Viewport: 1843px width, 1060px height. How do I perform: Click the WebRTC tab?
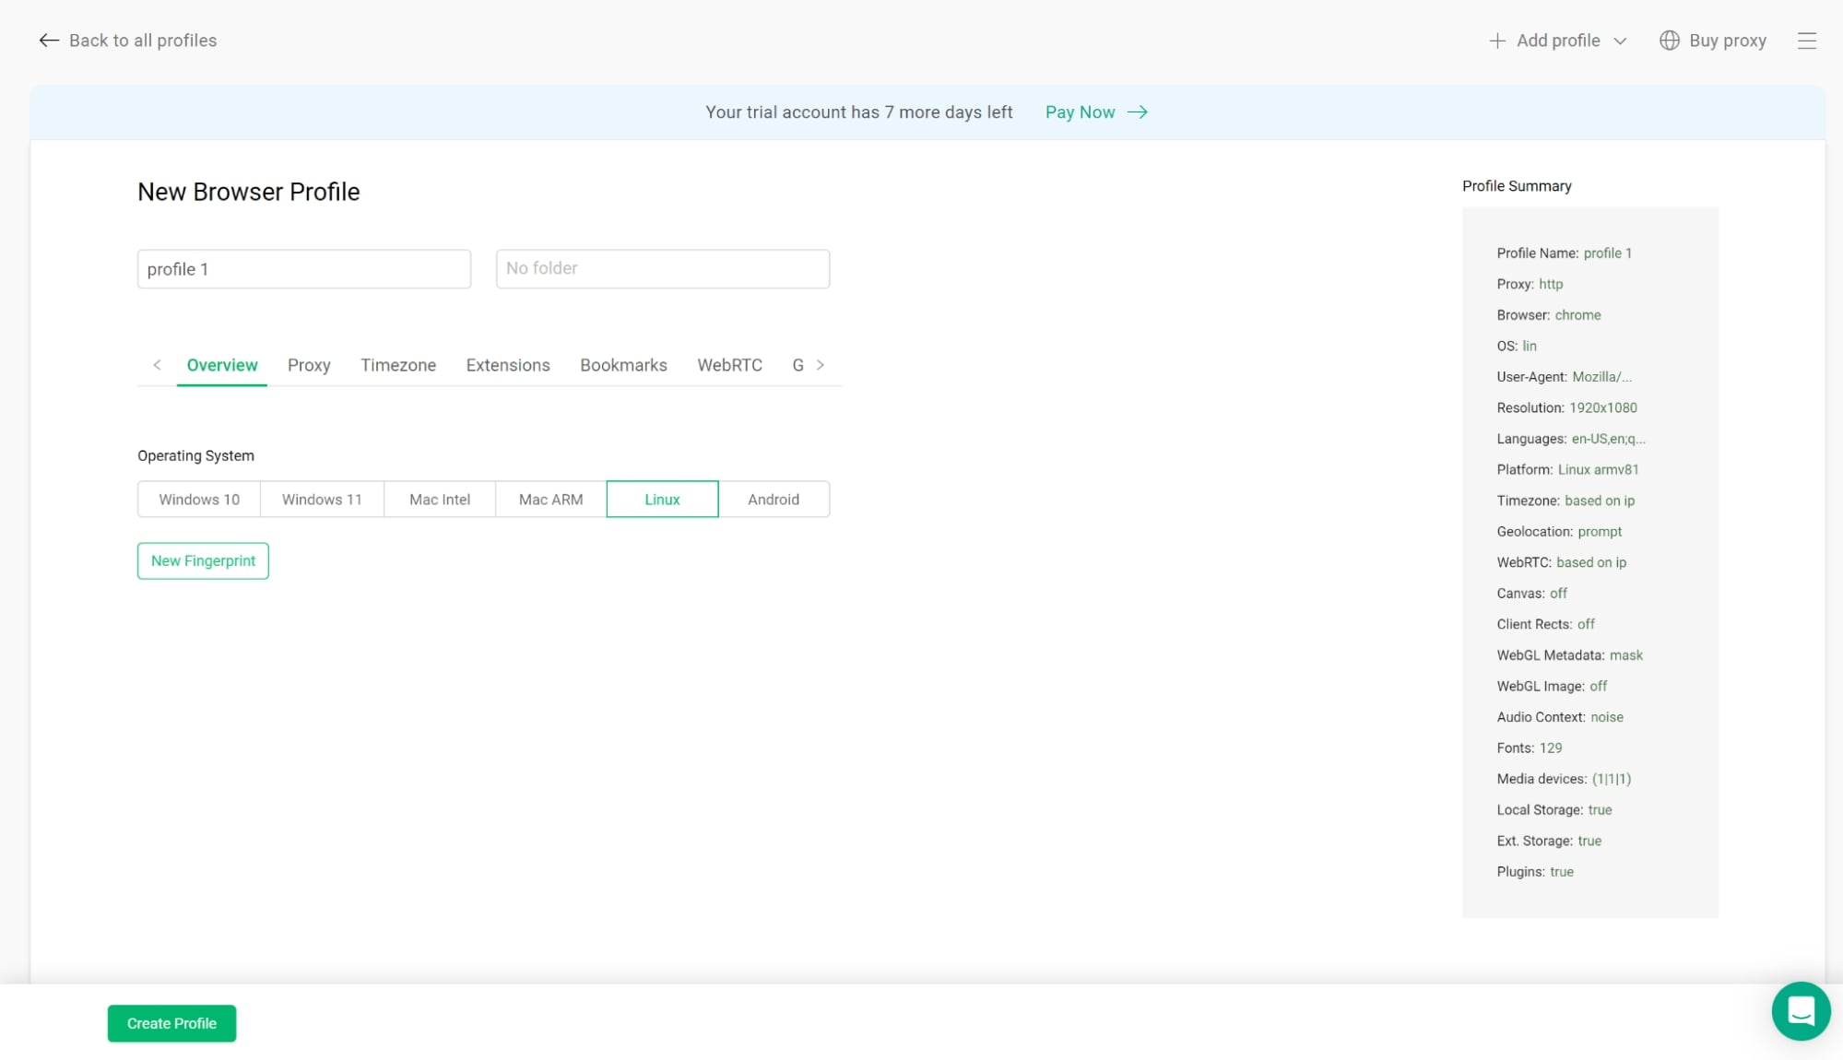point(729,366)
